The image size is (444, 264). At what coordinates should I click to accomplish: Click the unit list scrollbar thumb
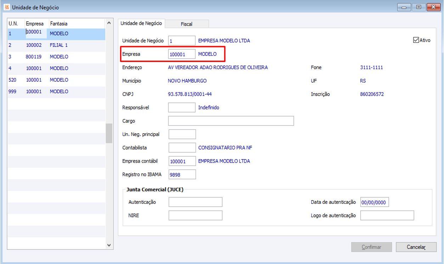(x=109, y=133)
